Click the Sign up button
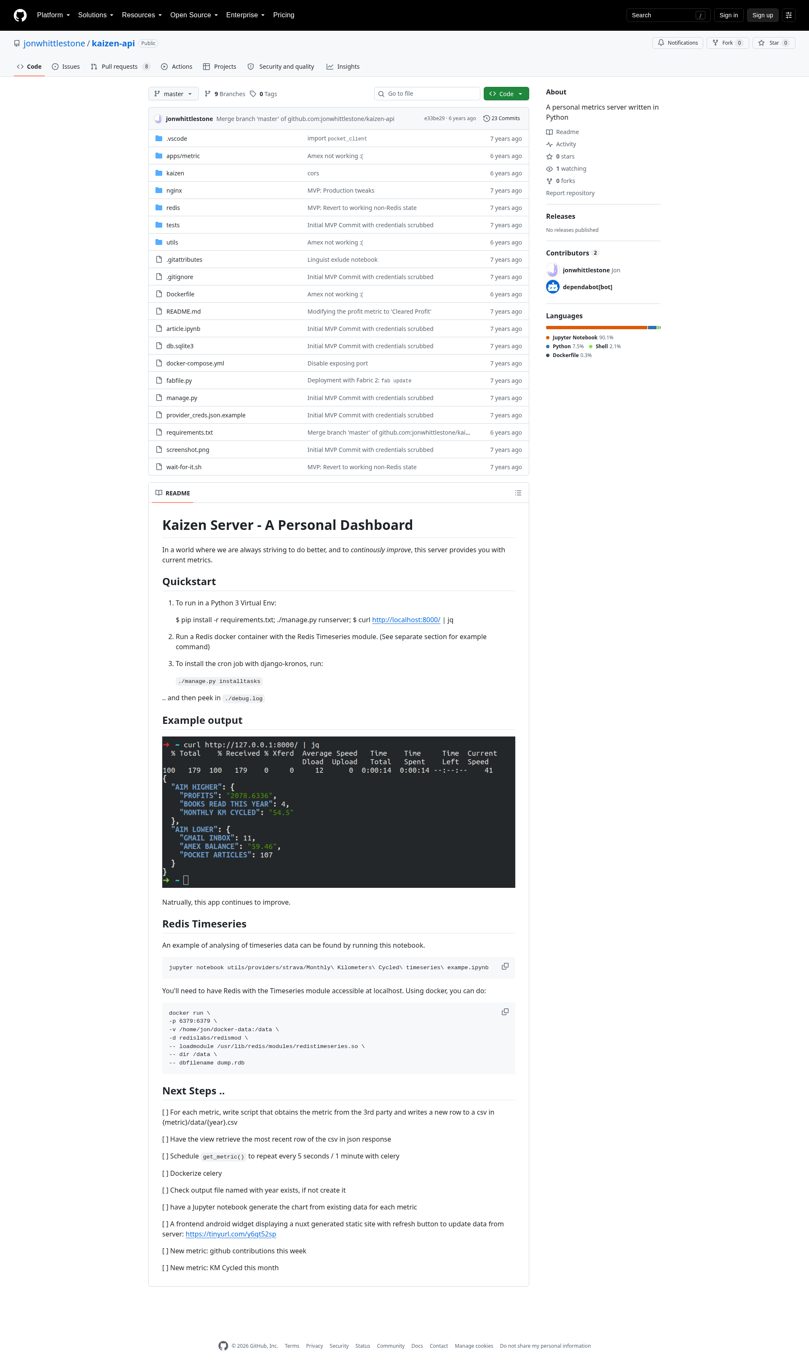Viewport: 809px width, 1368px height. pos(762,15)
